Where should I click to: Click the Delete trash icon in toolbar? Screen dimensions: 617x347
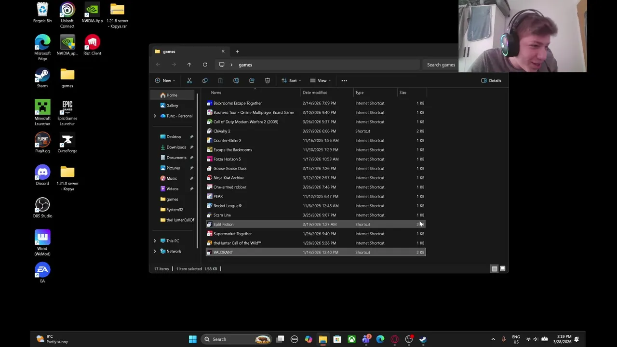[268, 80]
